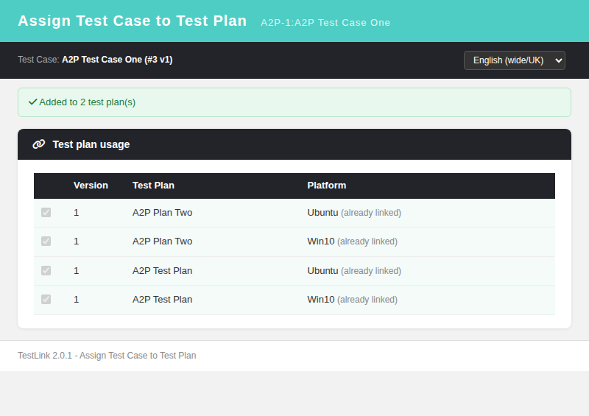Click Ubuntu platform in A2P Test Plan row
This screenshot has height=416, width=589.
click(x=322, y=271)
